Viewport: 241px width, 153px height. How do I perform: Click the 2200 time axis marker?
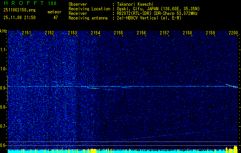(233, 33)
